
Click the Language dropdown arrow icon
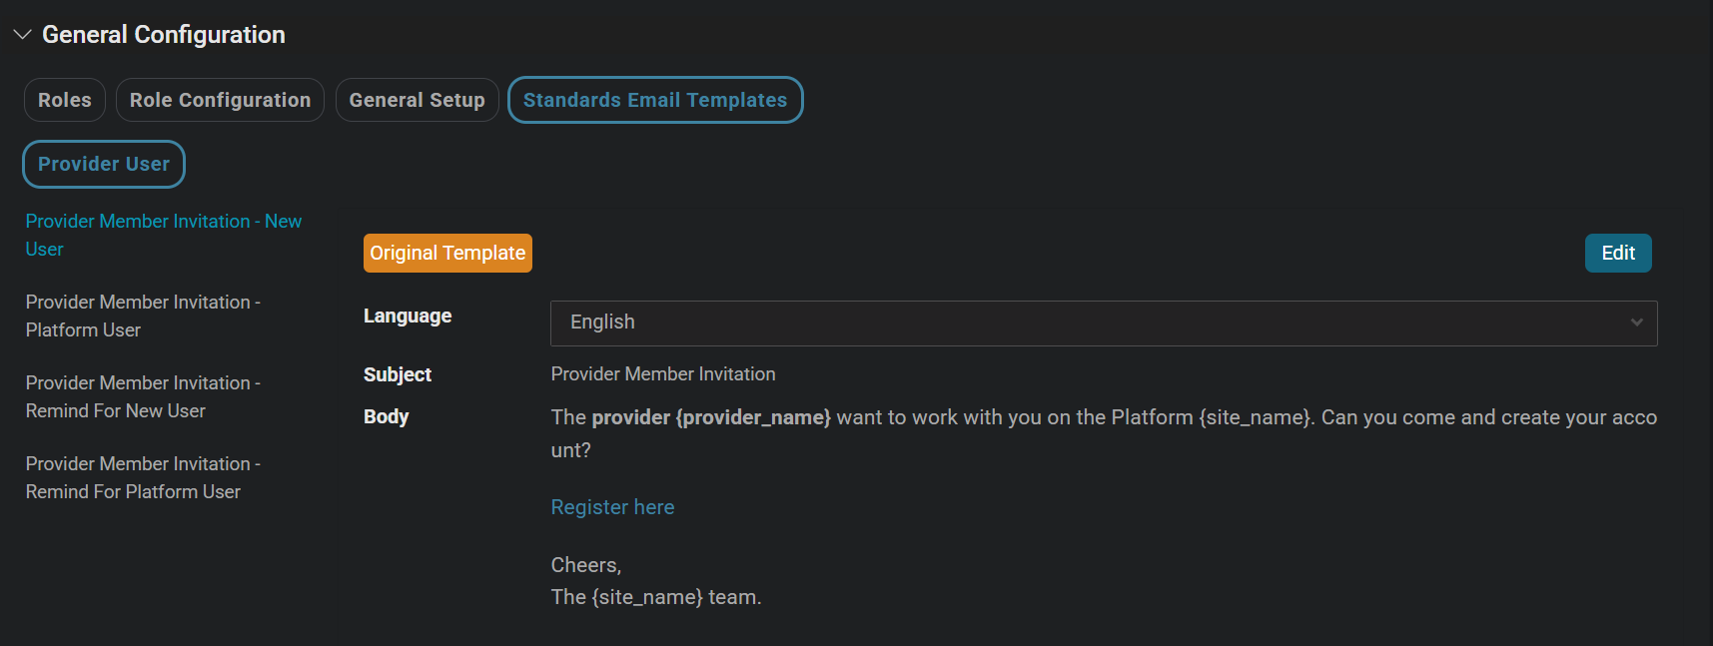click(1636, 323)
